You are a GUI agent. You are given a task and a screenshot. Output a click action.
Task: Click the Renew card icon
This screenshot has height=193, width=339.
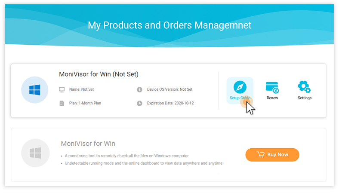[x=272, y=88]
